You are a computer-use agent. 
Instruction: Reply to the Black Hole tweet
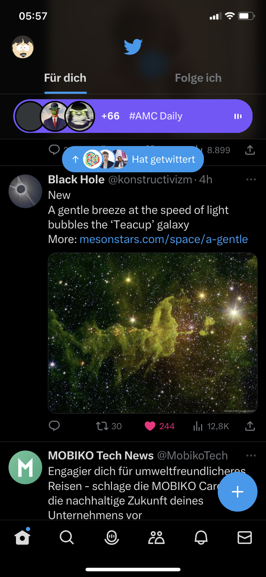pyautogui.click(x=54, y=426)
